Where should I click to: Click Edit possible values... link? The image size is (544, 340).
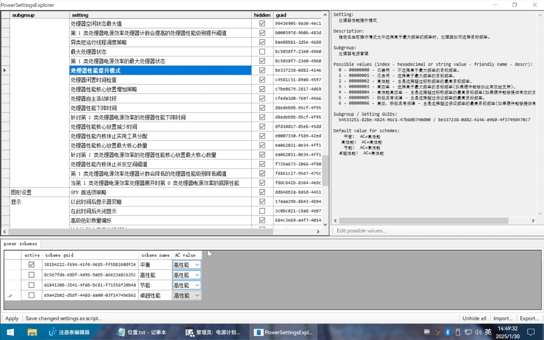click(x=361, y=231)
